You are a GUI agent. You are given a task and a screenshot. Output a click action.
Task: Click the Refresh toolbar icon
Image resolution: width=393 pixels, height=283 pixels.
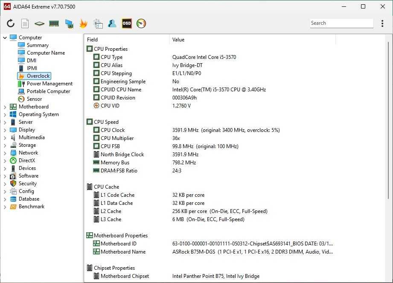click(x=11, y=23)
